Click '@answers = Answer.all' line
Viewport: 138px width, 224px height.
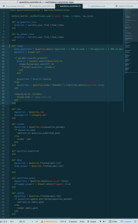coord(27,52)
